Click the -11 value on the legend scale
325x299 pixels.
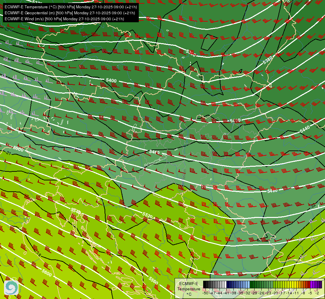pyautogui.click(x=296, y=293)
